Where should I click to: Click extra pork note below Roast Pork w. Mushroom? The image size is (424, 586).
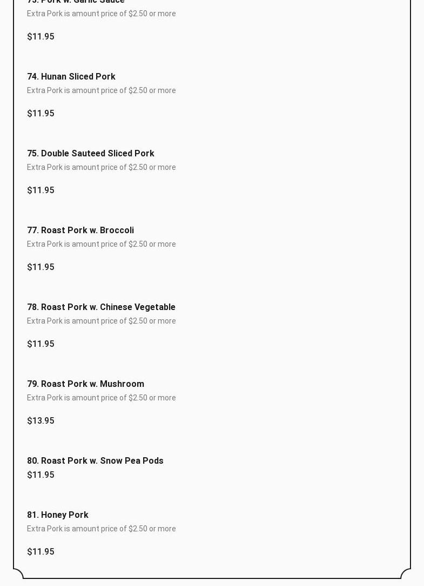[101, 398]
